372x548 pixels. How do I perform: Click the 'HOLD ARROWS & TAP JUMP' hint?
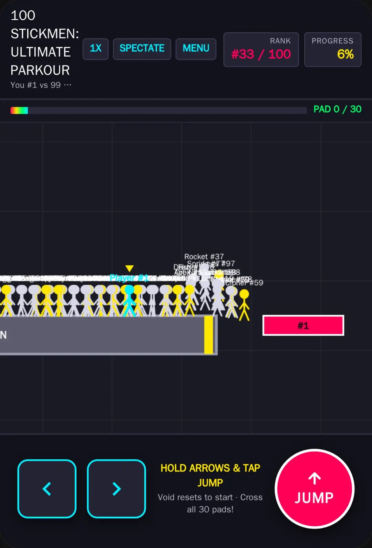(x=210, y=475)
